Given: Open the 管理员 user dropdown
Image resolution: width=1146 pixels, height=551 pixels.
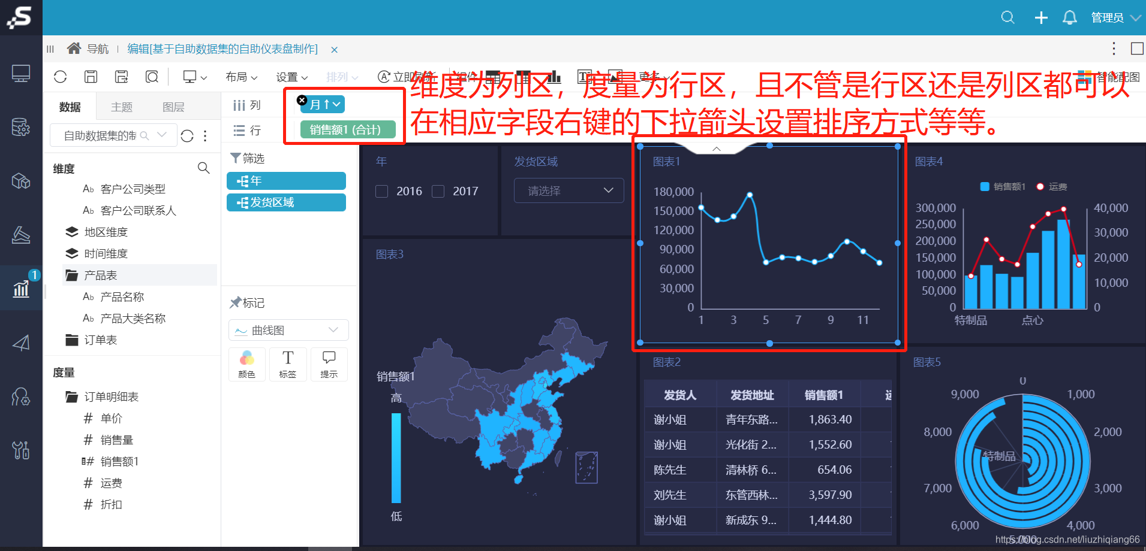Looking at the screenshot, I should point(1115,17).
